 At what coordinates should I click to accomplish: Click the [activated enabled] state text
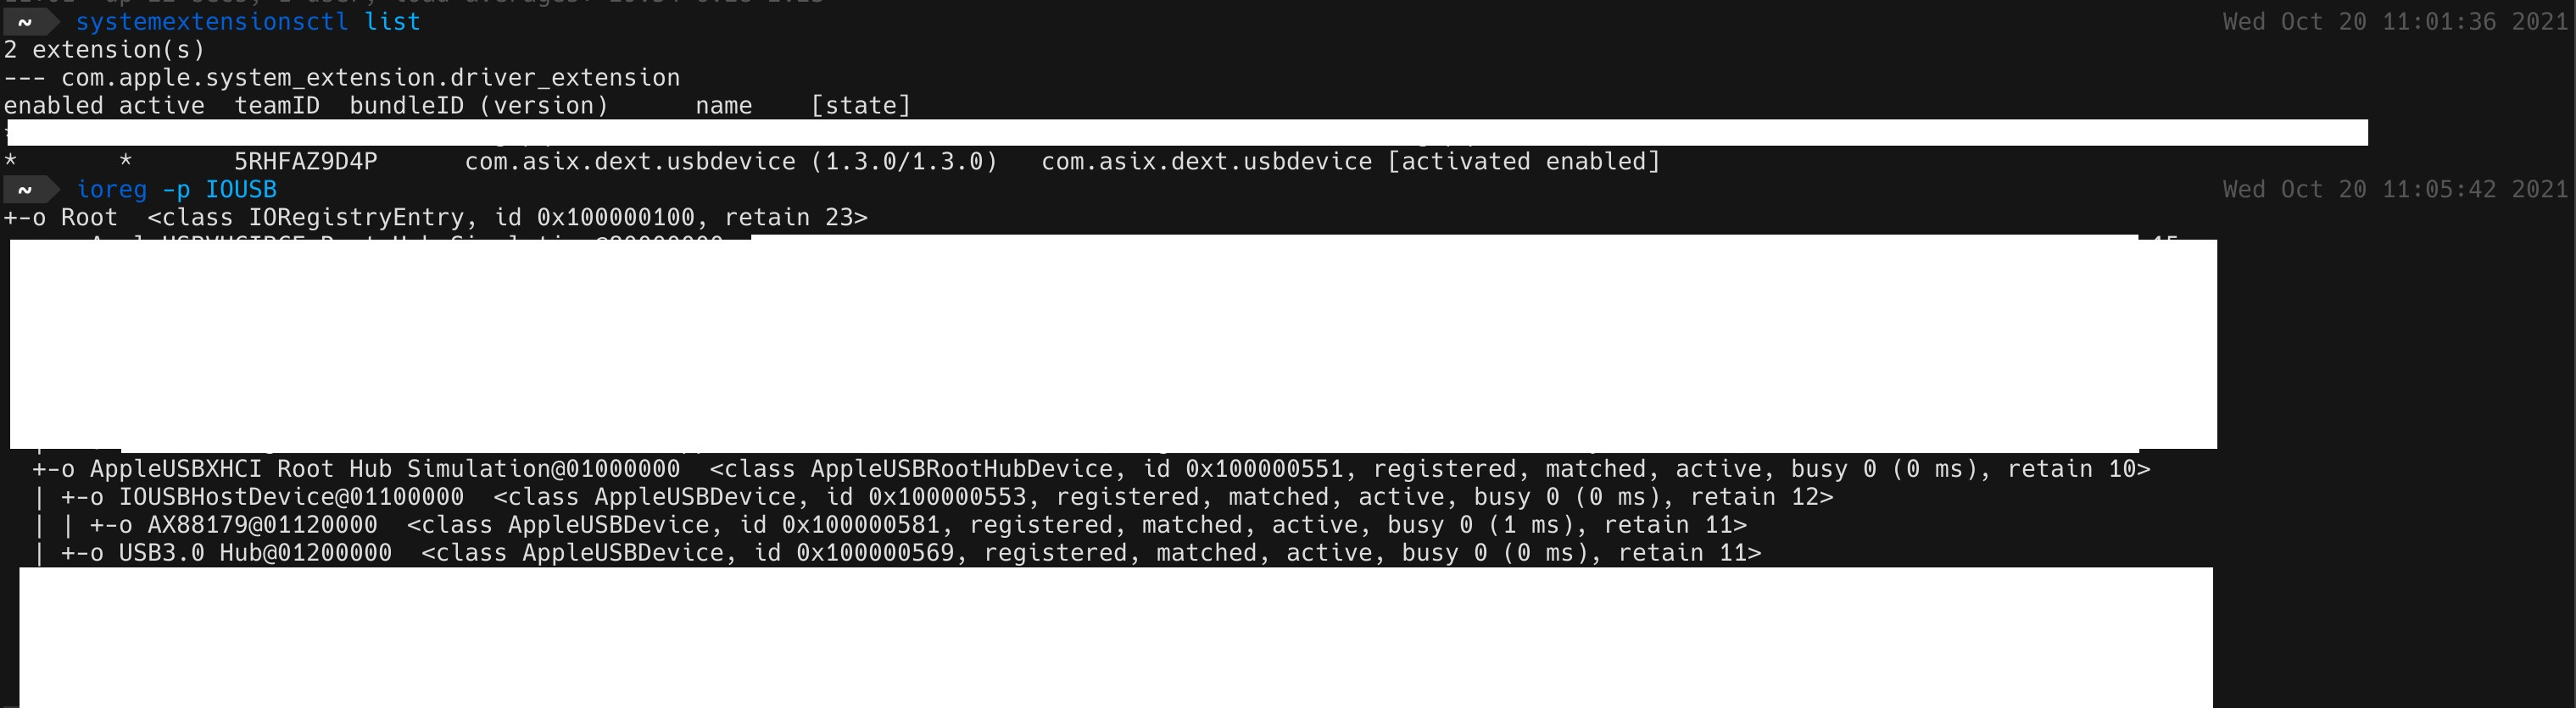[x=1524, y=161]
